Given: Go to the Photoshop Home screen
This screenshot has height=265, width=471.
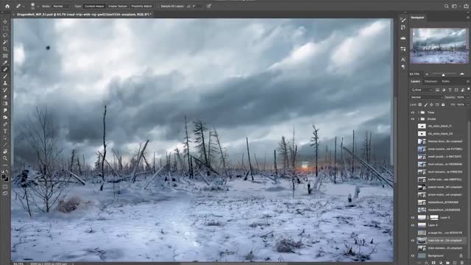Looking at the screenshot, I should (7, 6).
